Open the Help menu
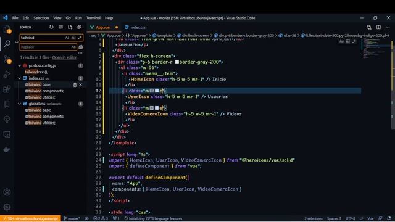This screenshot has height=222, width=395. pyautogui.click(x=109, y=18)
